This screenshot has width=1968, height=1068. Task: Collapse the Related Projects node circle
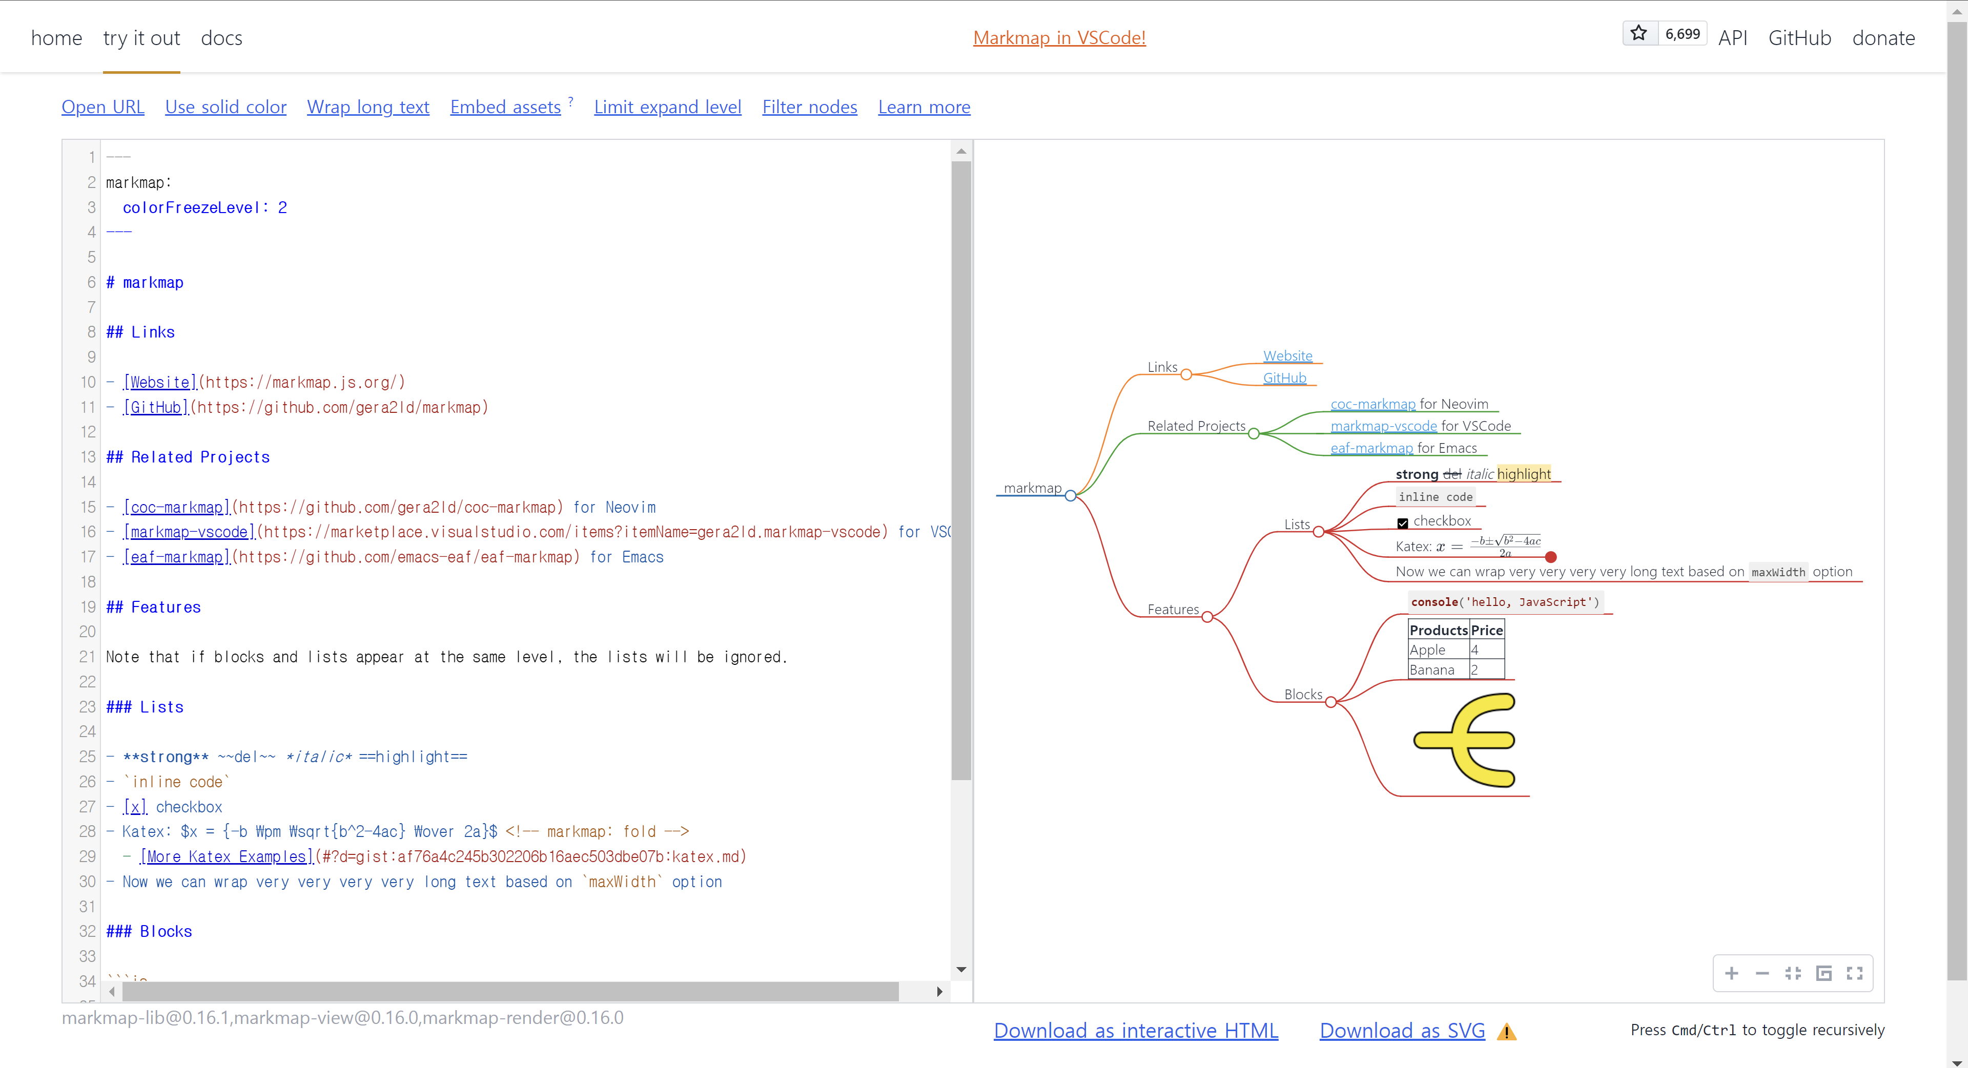click(x=1254, y=434)
